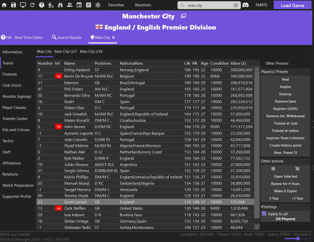Apply the Heal preset
The image size is (314, 242).
coord(285,79)
